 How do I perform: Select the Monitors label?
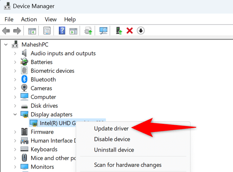coord(42,167)
